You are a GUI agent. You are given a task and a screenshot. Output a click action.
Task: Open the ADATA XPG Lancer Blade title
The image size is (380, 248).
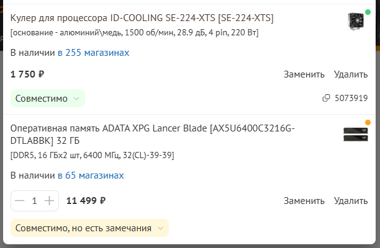coord(153,135)
